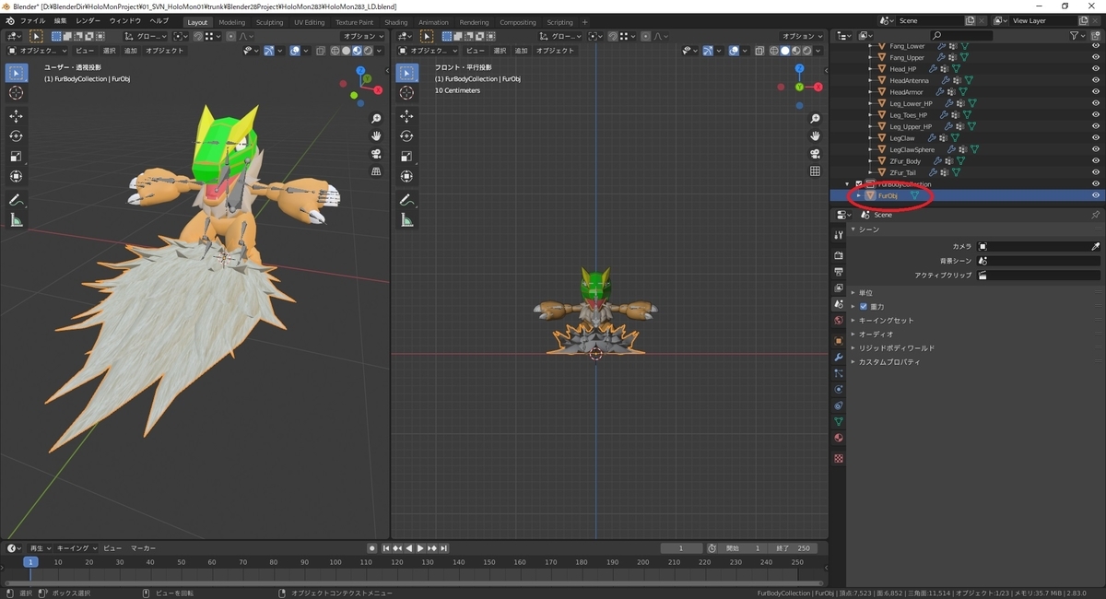Screen dimensions: 1106x599
Task: Activate the Transform tool in left viewport
Action: coord(17,176)
